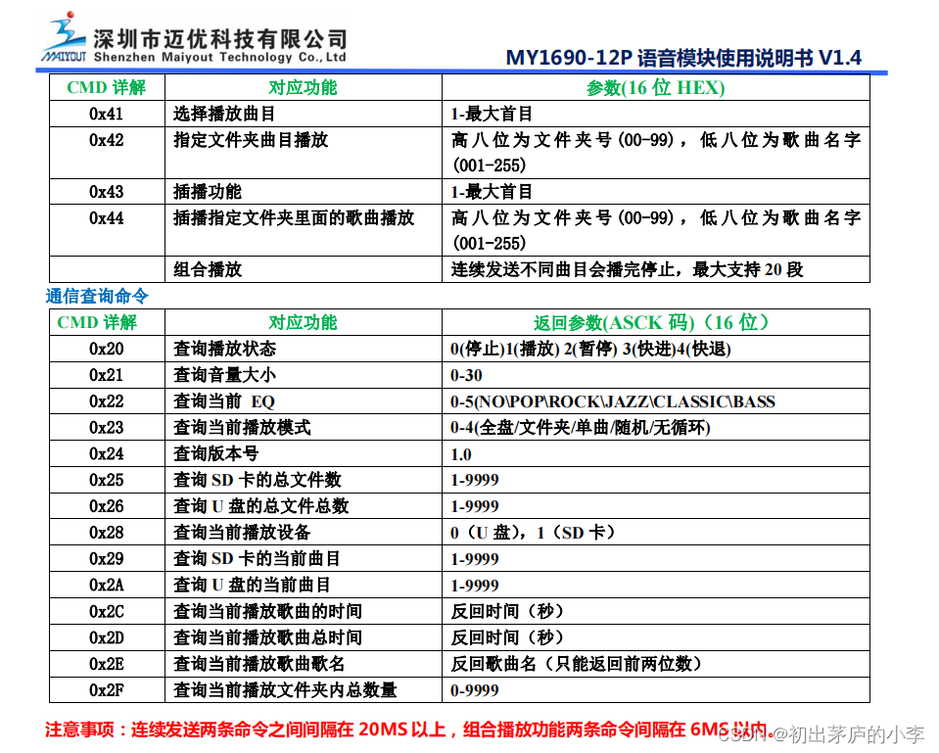This screenshot has width=939, height=753.
Task: Click the 查询当前播放设备 function cell
Action: [303, 532]
